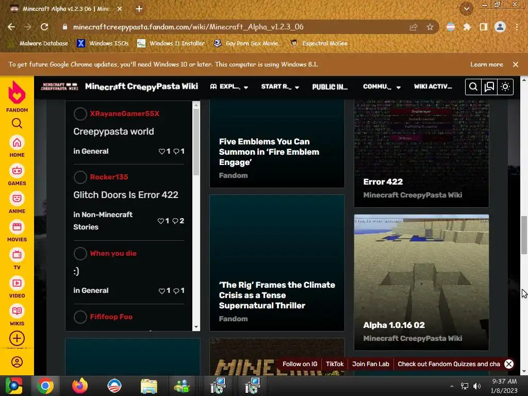Open the Chrome three-dot menu
Screen dimensions: 528x396
517,27
